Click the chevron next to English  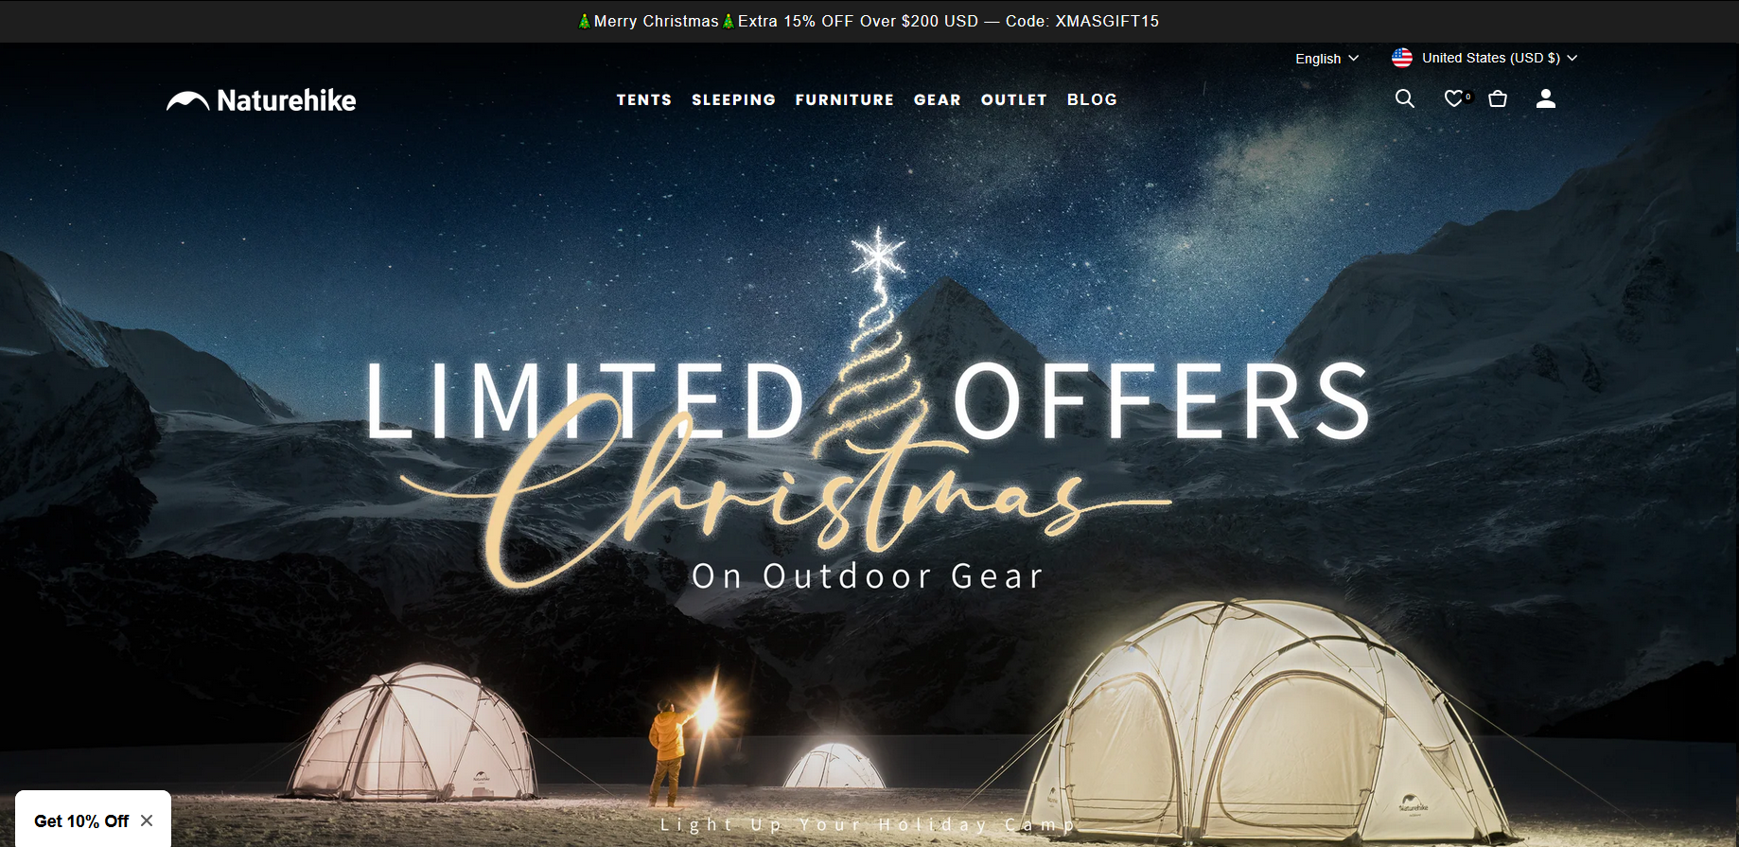coord(1353,59)
